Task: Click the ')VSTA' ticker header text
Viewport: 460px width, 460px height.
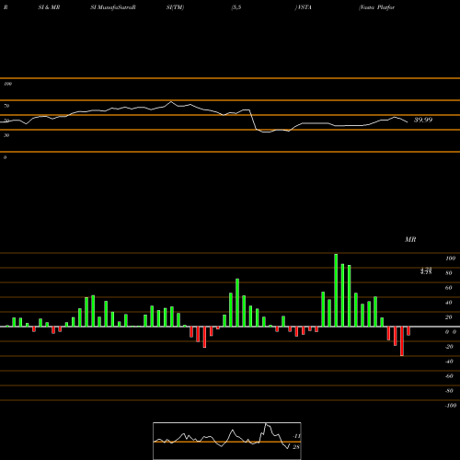Action: 303,7
